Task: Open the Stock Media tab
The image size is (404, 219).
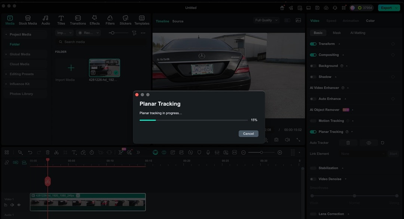Action: click(x=28, y=20)
